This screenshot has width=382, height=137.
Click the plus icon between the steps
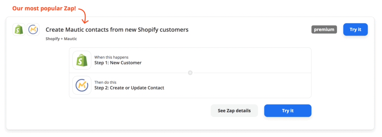click(x=190, y=73)
